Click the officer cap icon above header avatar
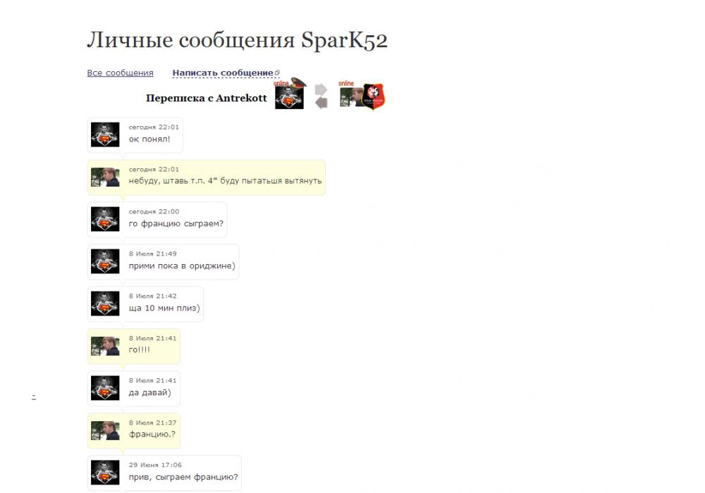This screenshot has height=493, width=705. click(298, 82)
